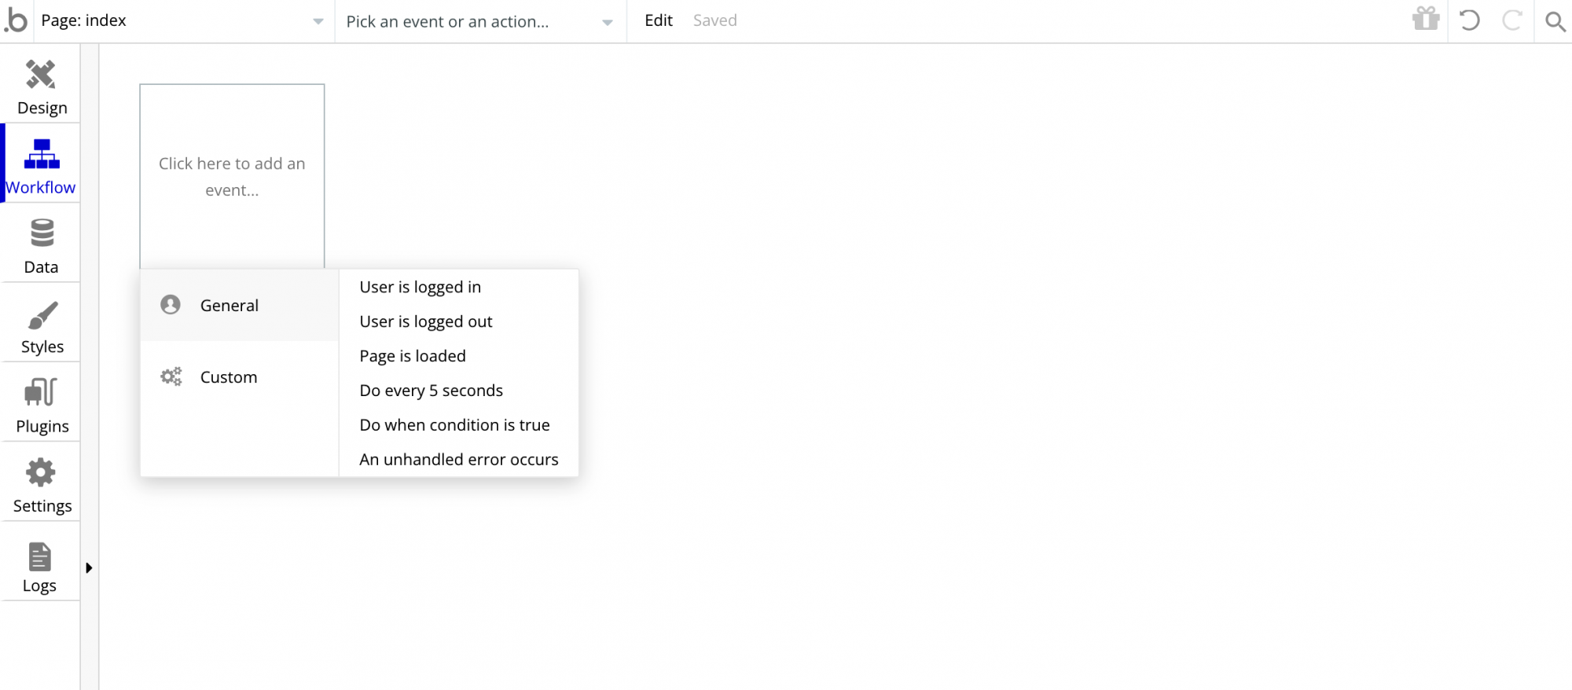Click the search magnifier icon
Screen dimensions: 1572x690
point(1555,21)
